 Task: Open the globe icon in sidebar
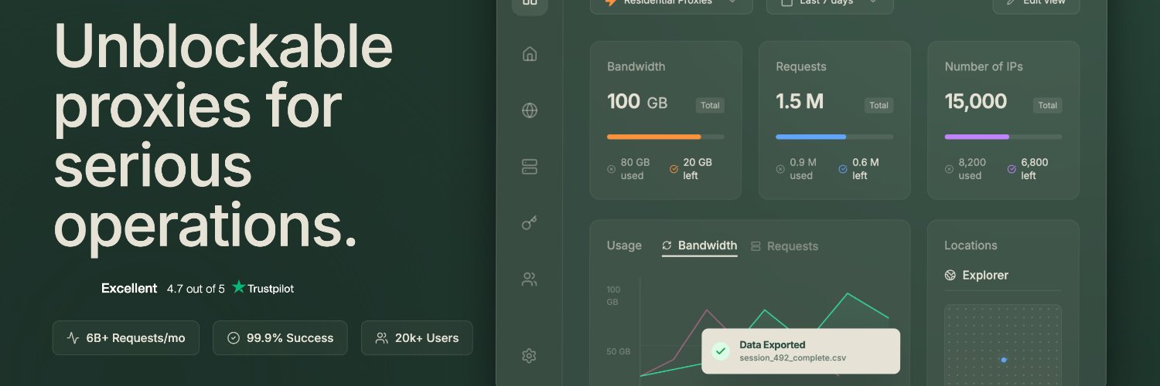(530, 110)
